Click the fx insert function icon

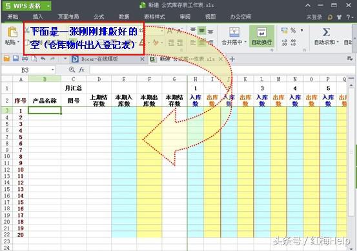[82, 70]
